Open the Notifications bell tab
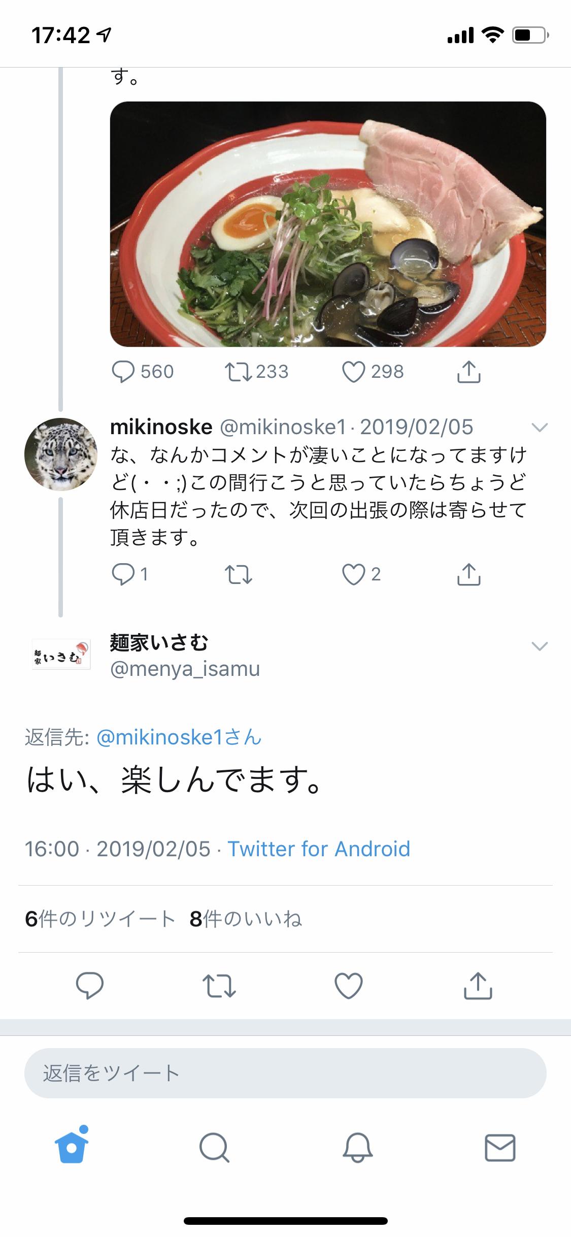571x1237 pixels. (357, 1148)
